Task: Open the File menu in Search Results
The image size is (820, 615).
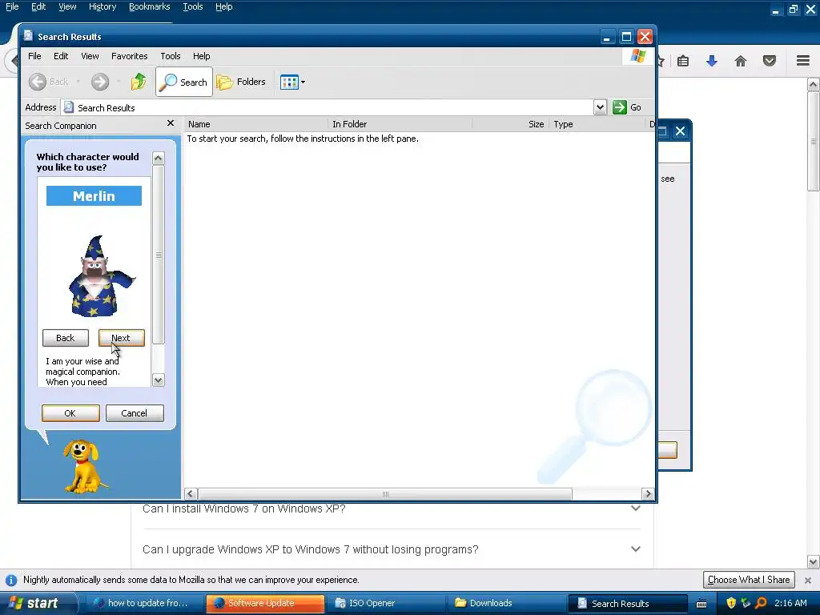Action: (34, 56)
